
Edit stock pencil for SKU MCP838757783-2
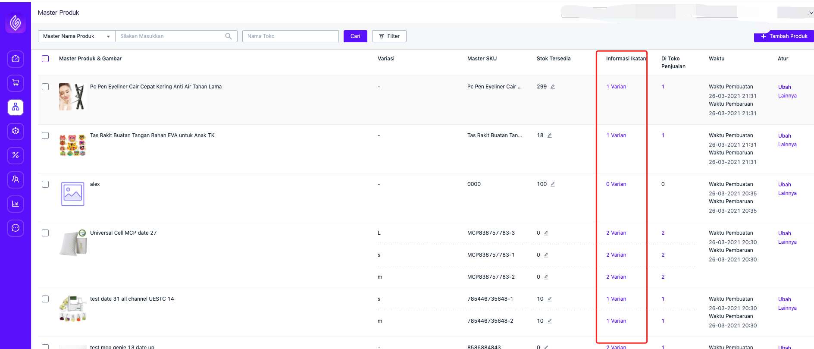pos(546,277)
